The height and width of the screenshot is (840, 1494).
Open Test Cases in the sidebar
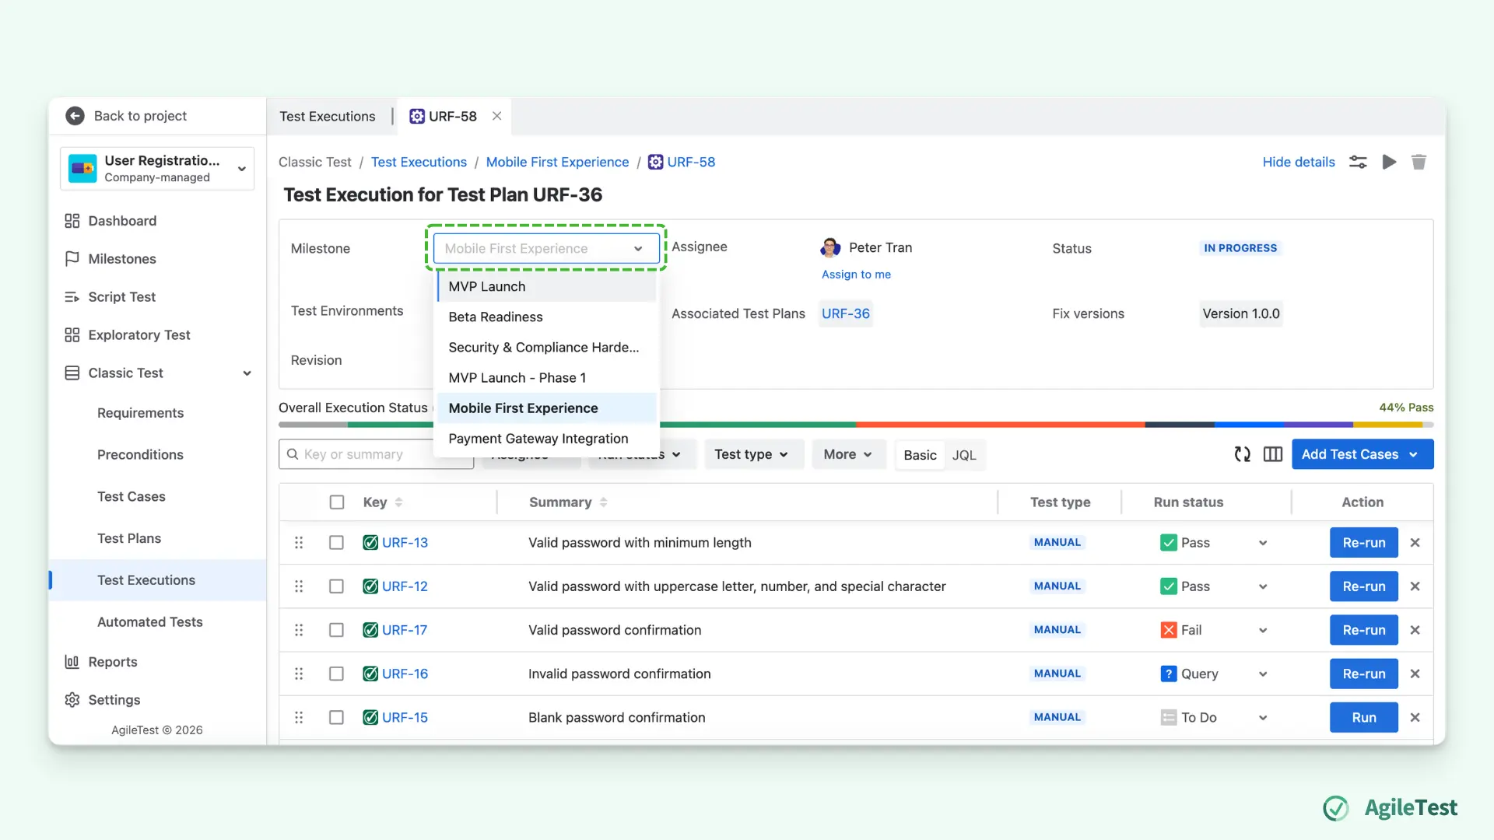click(x=132, y=496)
